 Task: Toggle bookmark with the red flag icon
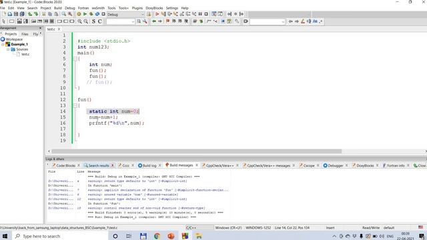pos(167,21)
